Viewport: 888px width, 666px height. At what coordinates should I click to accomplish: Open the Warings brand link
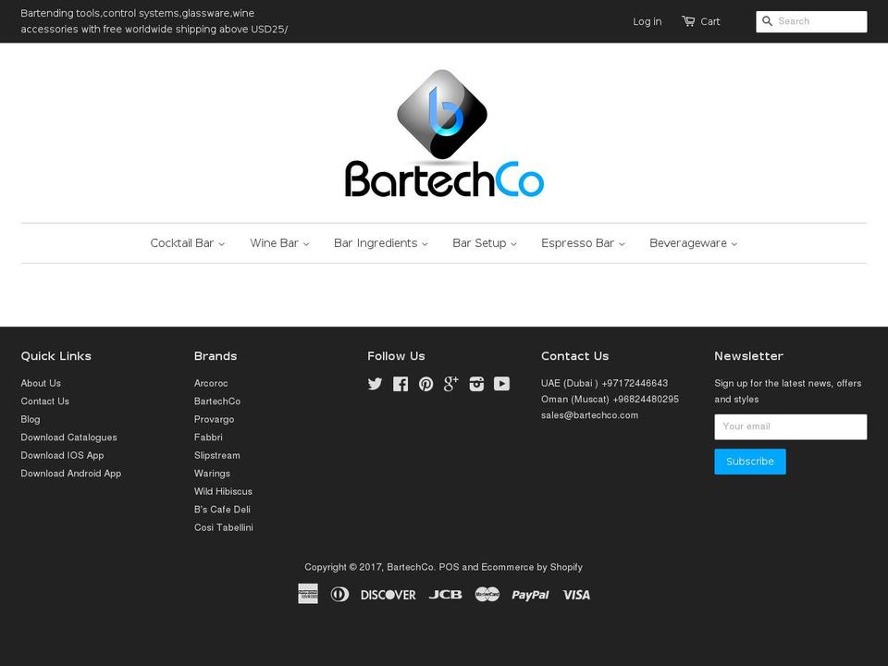click(213, 474)
